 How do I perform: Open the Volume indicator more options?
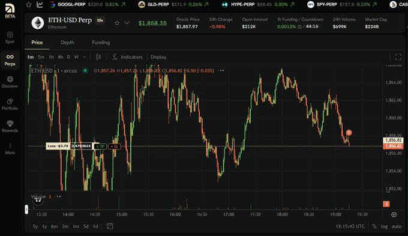(58, 196)
